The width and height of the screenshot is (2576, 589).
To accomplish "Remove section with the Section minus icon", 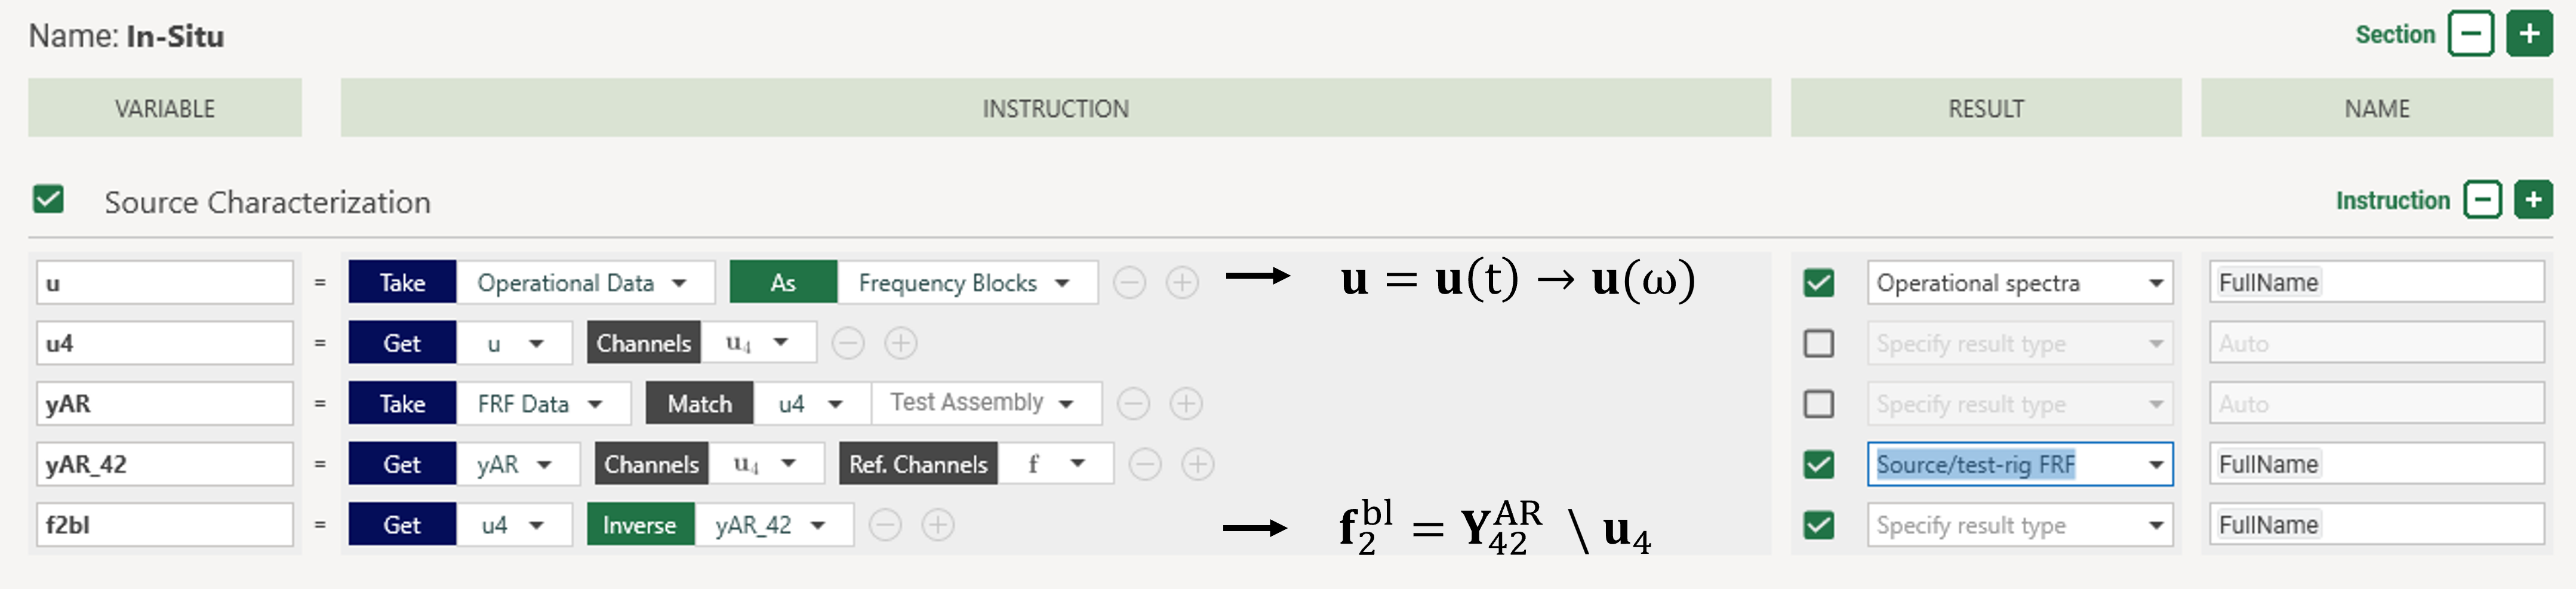I will tap(2470, 34).
